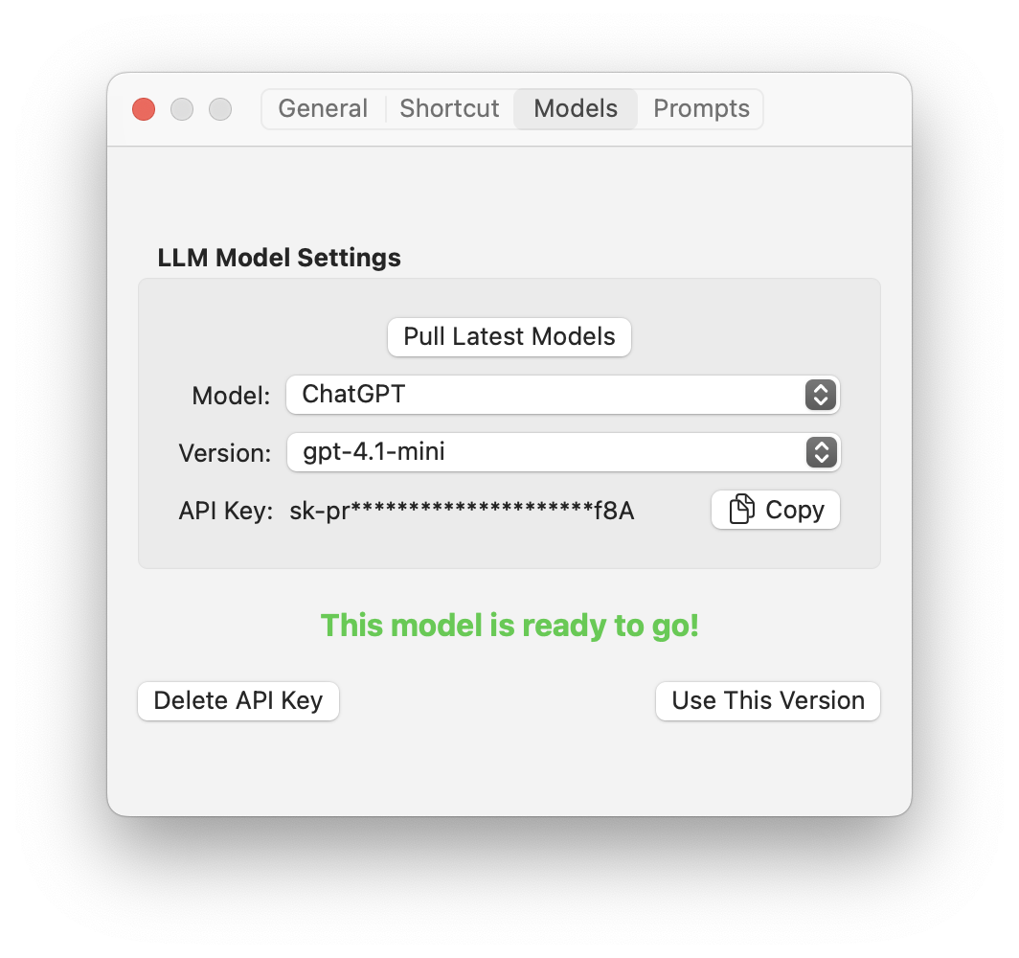Go to the Prompts tab
The width and height of the screenshot is (1019, 958).
click(701, 108)
